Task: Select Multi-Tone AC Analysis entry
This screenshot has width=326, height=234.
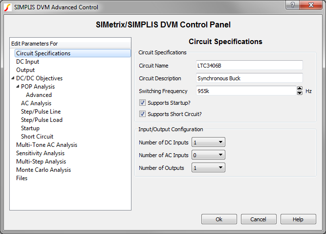Action: pos(46,145)
